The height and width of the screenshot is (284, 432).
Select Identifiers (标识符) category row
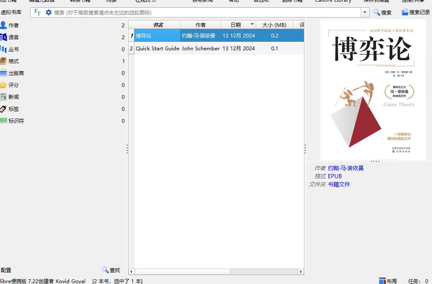pyautogui.click(x=63, y=121)
